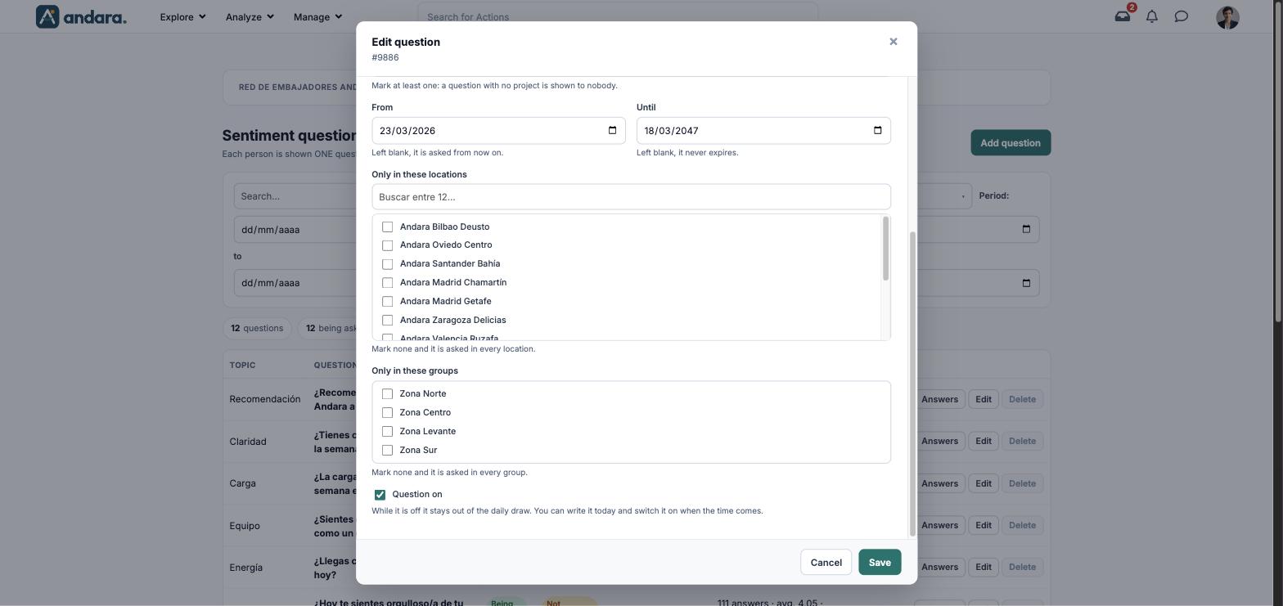Expand the Manage menu
This screenshot has height=606, width=1283.
tap(317, 16)
